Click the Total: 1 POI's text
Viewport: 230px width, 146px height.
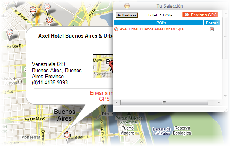[160, 15]
